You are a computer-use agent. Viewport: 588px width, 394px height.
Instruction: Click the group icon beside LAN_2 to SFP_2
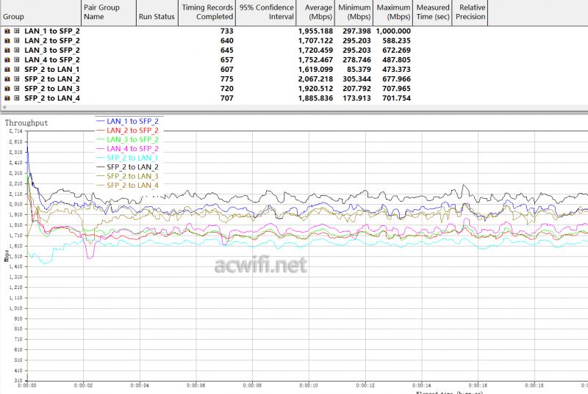click(x=7, y=41)
